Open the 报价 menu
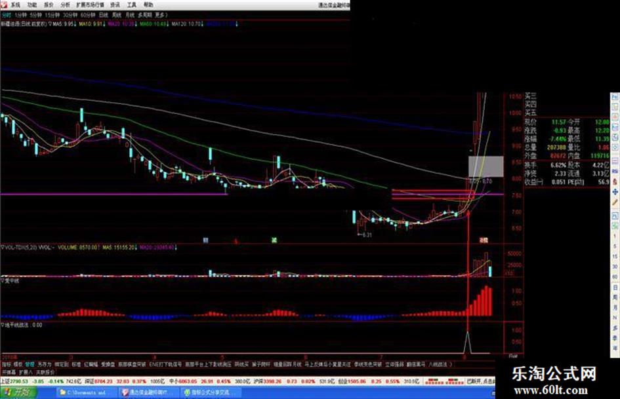Image resolution: width=620 pixels, height=399 pixels. pyautogui.click(x=49, y=5)
